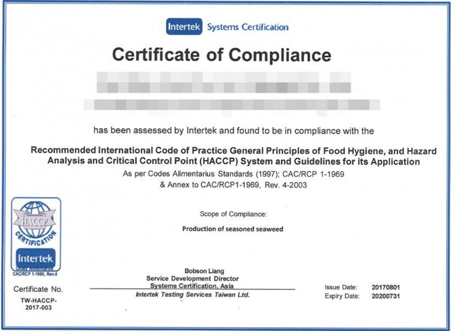Click the "Production of seasoned seaweed" text
The height and width of the screenshot is (331, 451).
(x=233, y=229)
